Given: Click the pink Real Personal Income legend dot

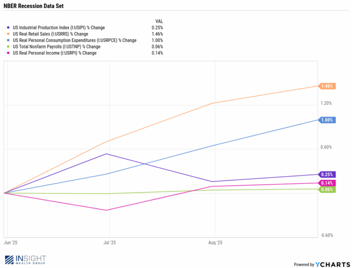Looking at the screenshot, I should click(8, 53).
